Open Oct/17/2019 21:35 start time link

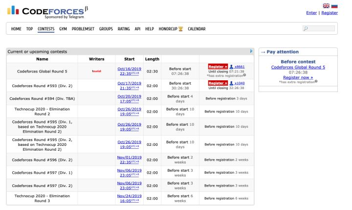coord(129,86)
